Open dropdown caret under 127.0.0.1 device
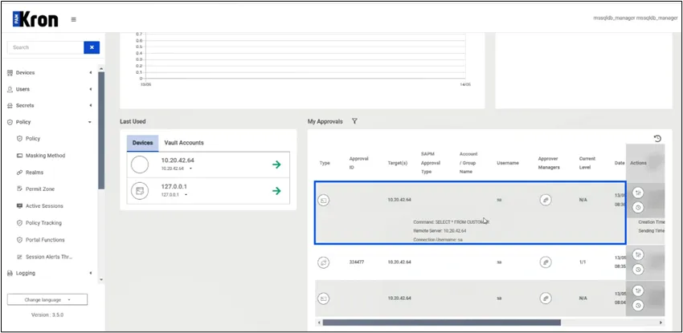The width and height of the screenshot is (683, 333). pos(186,195)
